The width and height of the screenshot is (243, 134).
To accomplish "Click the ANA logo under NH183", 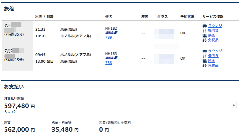I will [111, 58].
